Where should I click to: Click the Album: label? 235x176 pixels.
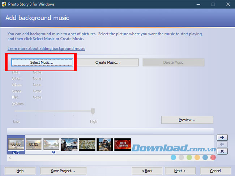click(17, 85)
